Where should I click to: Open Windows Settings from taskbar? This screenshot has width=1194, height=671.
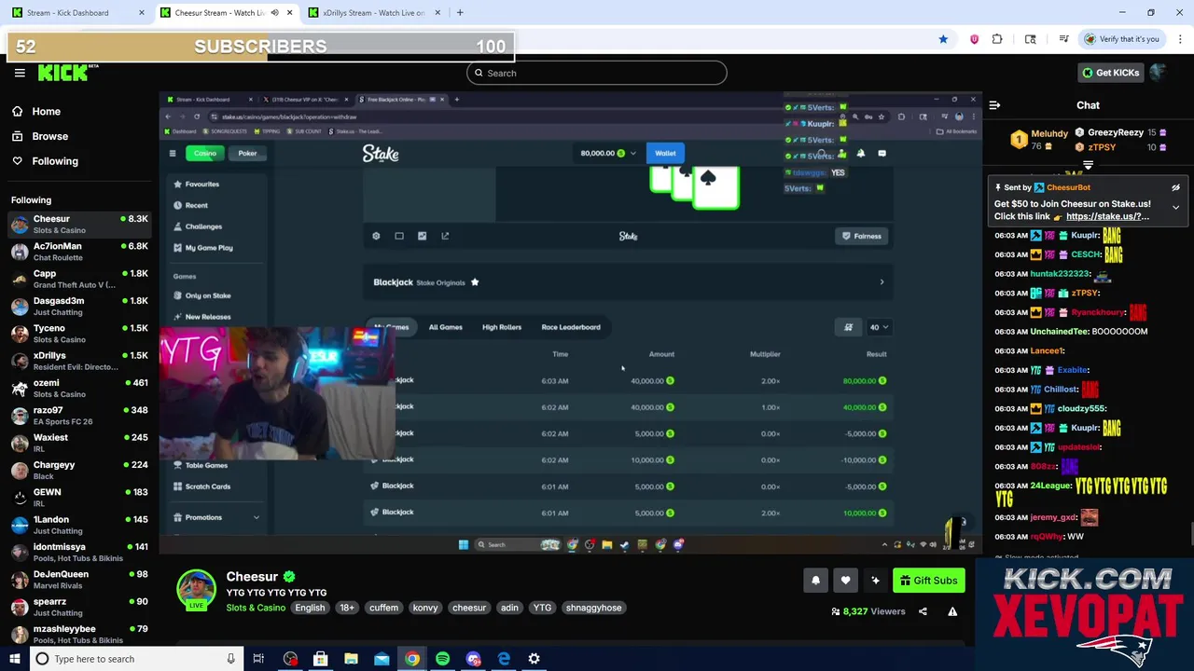pos(534,659)
